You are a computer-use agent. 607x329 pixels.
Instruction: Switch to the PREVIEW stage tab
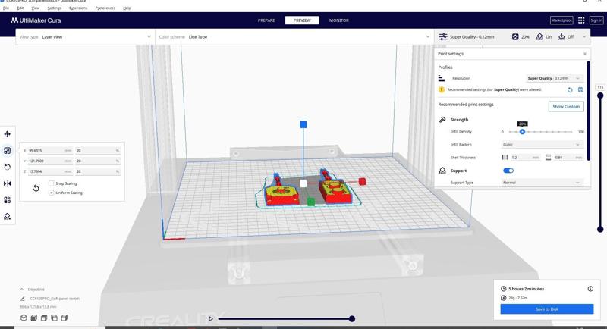(x=302, y=20)
